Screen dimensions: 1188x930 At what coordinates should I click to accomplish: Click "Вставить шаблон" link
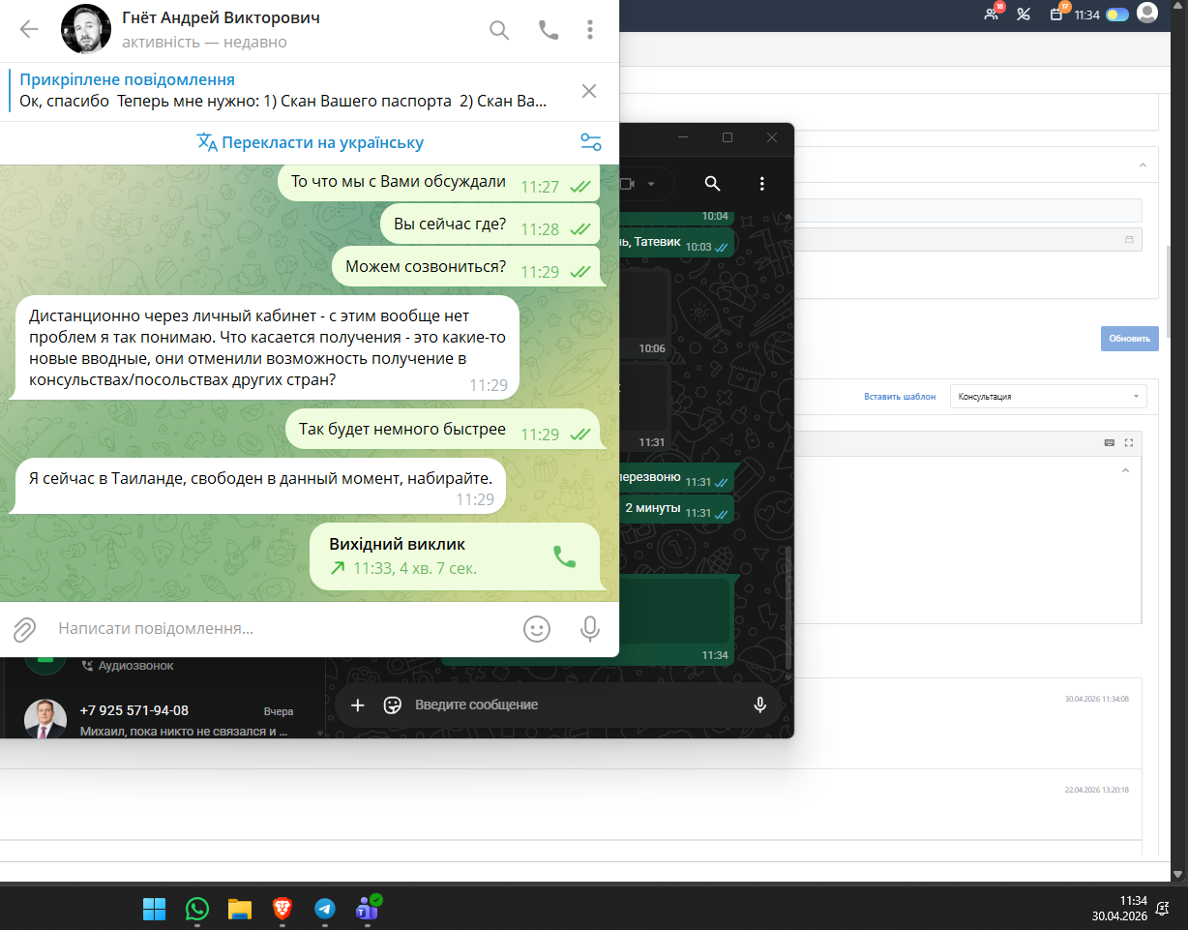tap(900, 397)
